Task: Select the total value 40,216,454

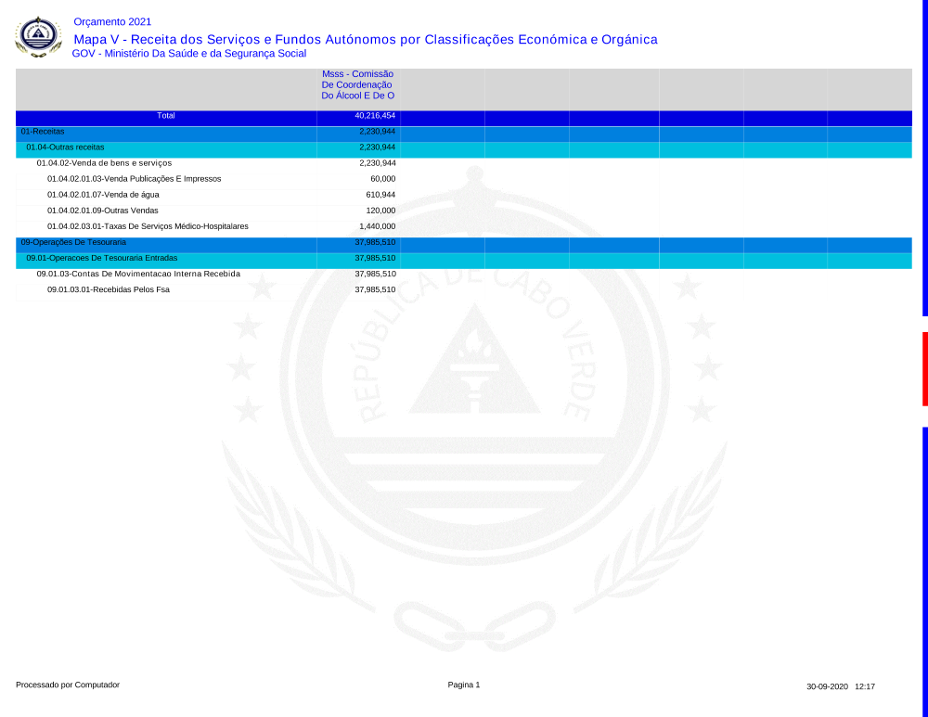Action: [375, 116]
